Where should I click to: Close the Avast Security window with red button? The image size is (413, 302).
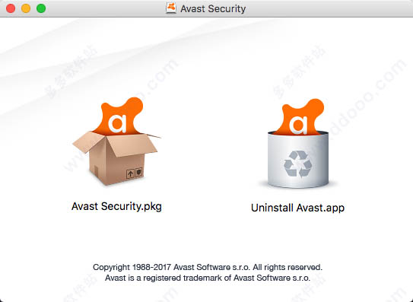click(x=11, y=8)
